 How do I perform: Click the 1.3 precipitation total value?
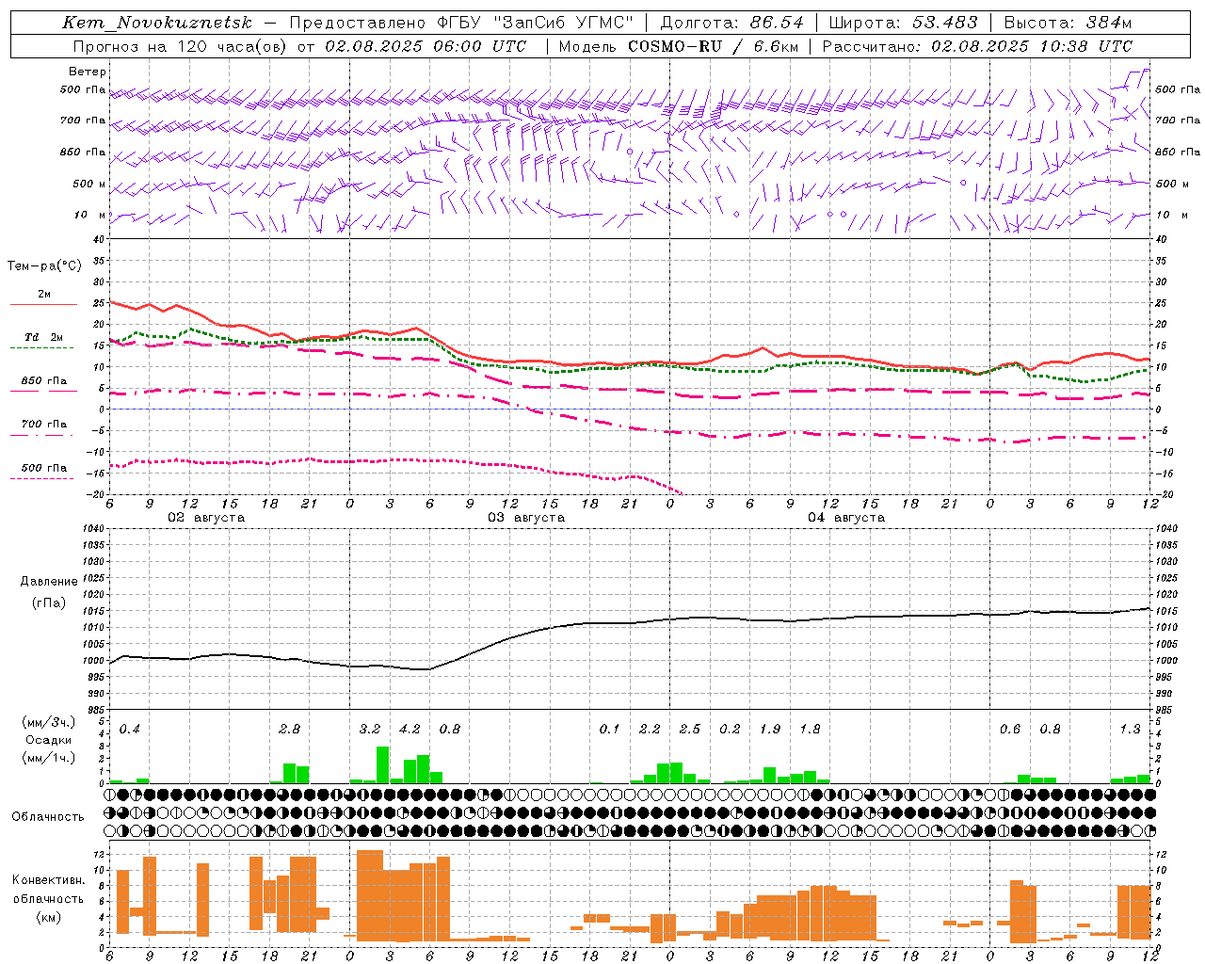1130,730
